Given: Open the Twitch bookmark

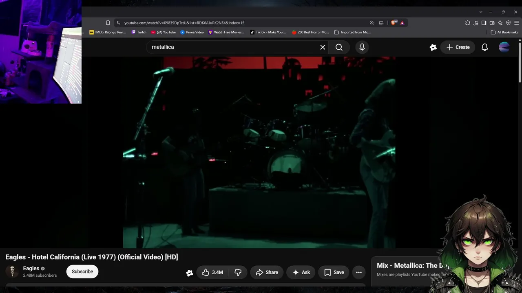Looking at the screenshot, I should tap(139, 32).
